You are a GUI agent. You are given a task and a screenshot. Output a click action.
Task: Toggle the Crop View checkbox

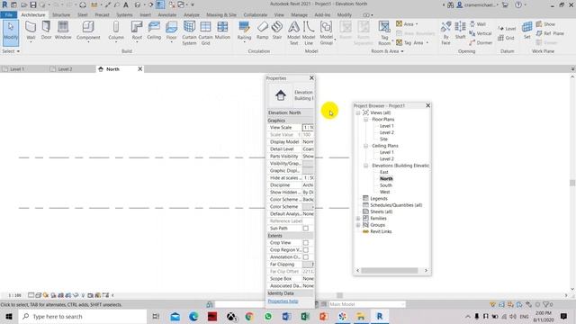pos(306,243)
